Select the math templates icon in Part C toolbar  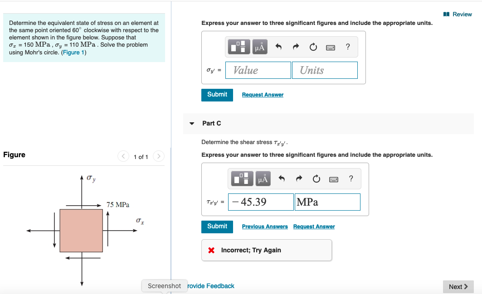(x=242, y=178)
